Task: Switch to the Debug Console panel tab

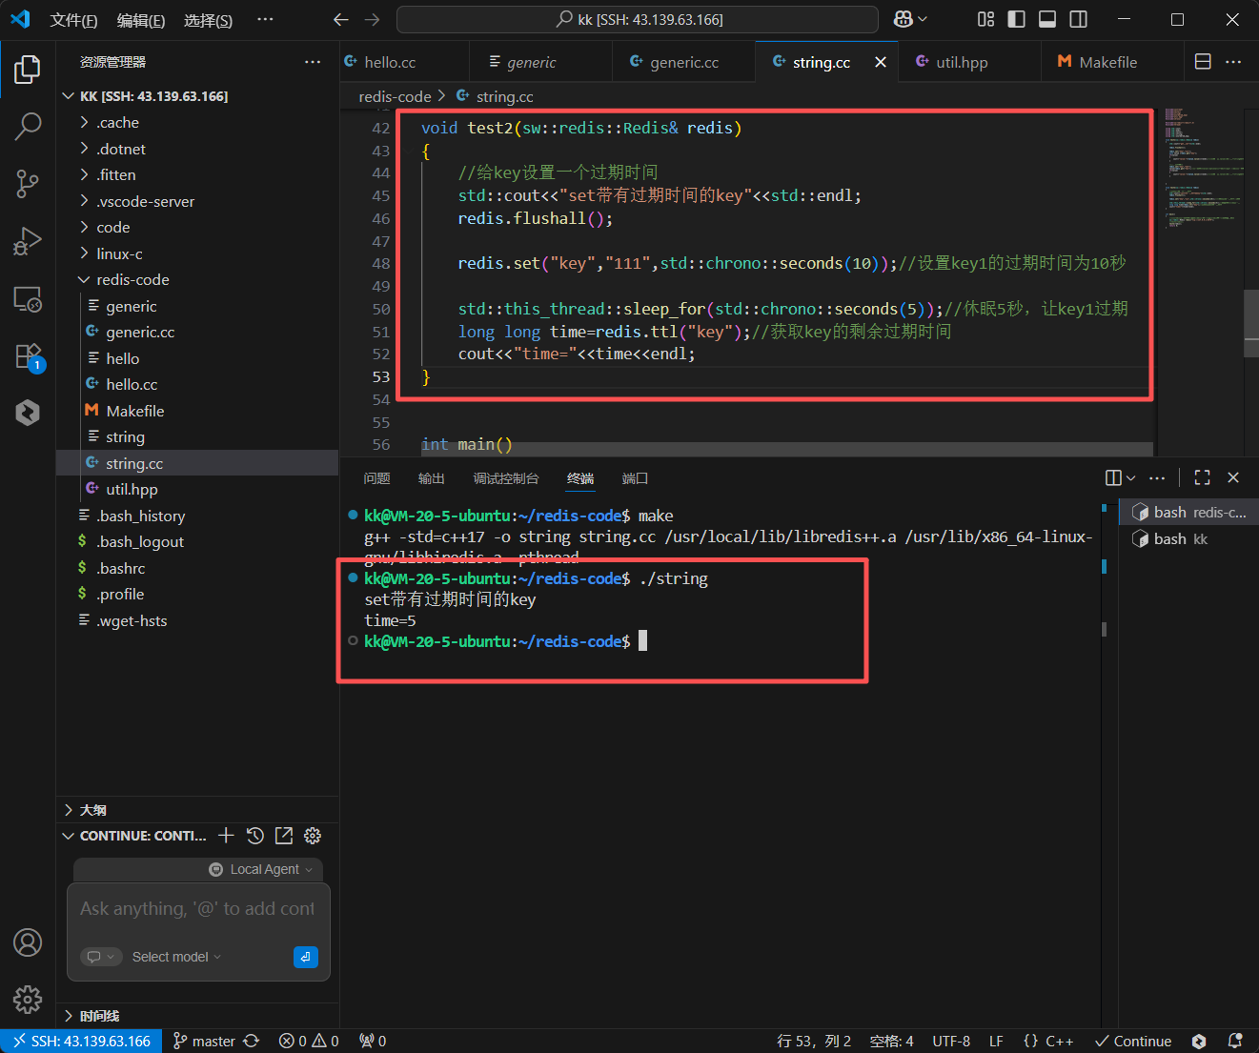Action: (x=506, y=478)
